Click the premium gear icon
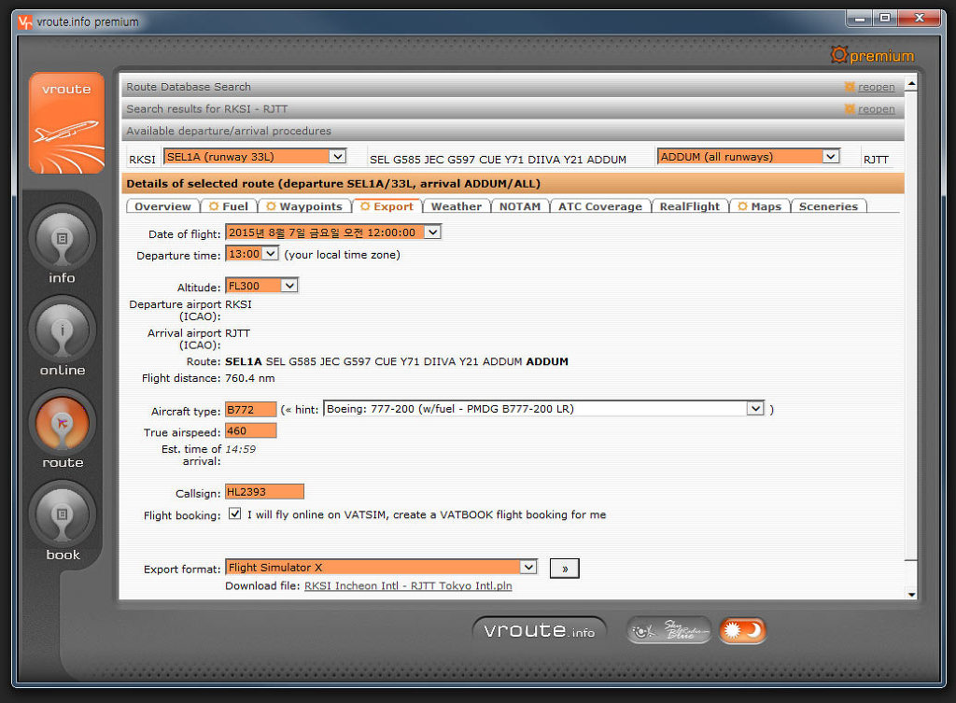This screenshot has height=703, width=956. (x=839, y=55)
